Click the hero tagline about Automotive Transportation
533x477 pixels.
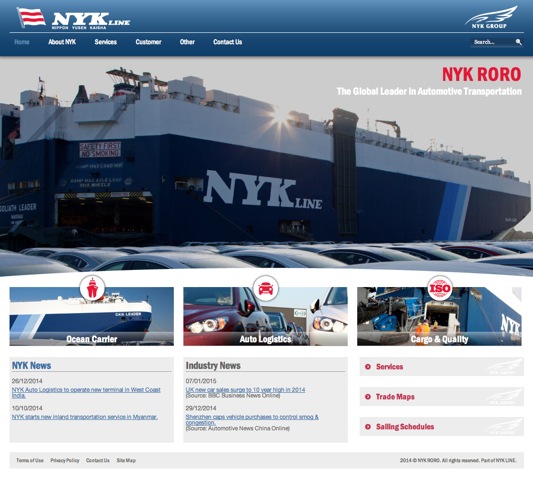pos(429,91)
